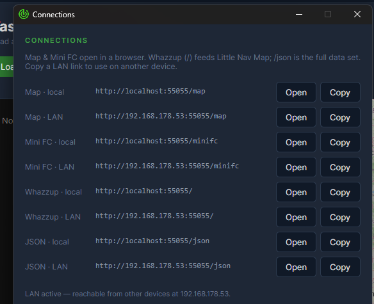Click the http://192.168.178.53:55055/ URL text
Viewport: 374px width, 304px height.
tap(154, 216)
